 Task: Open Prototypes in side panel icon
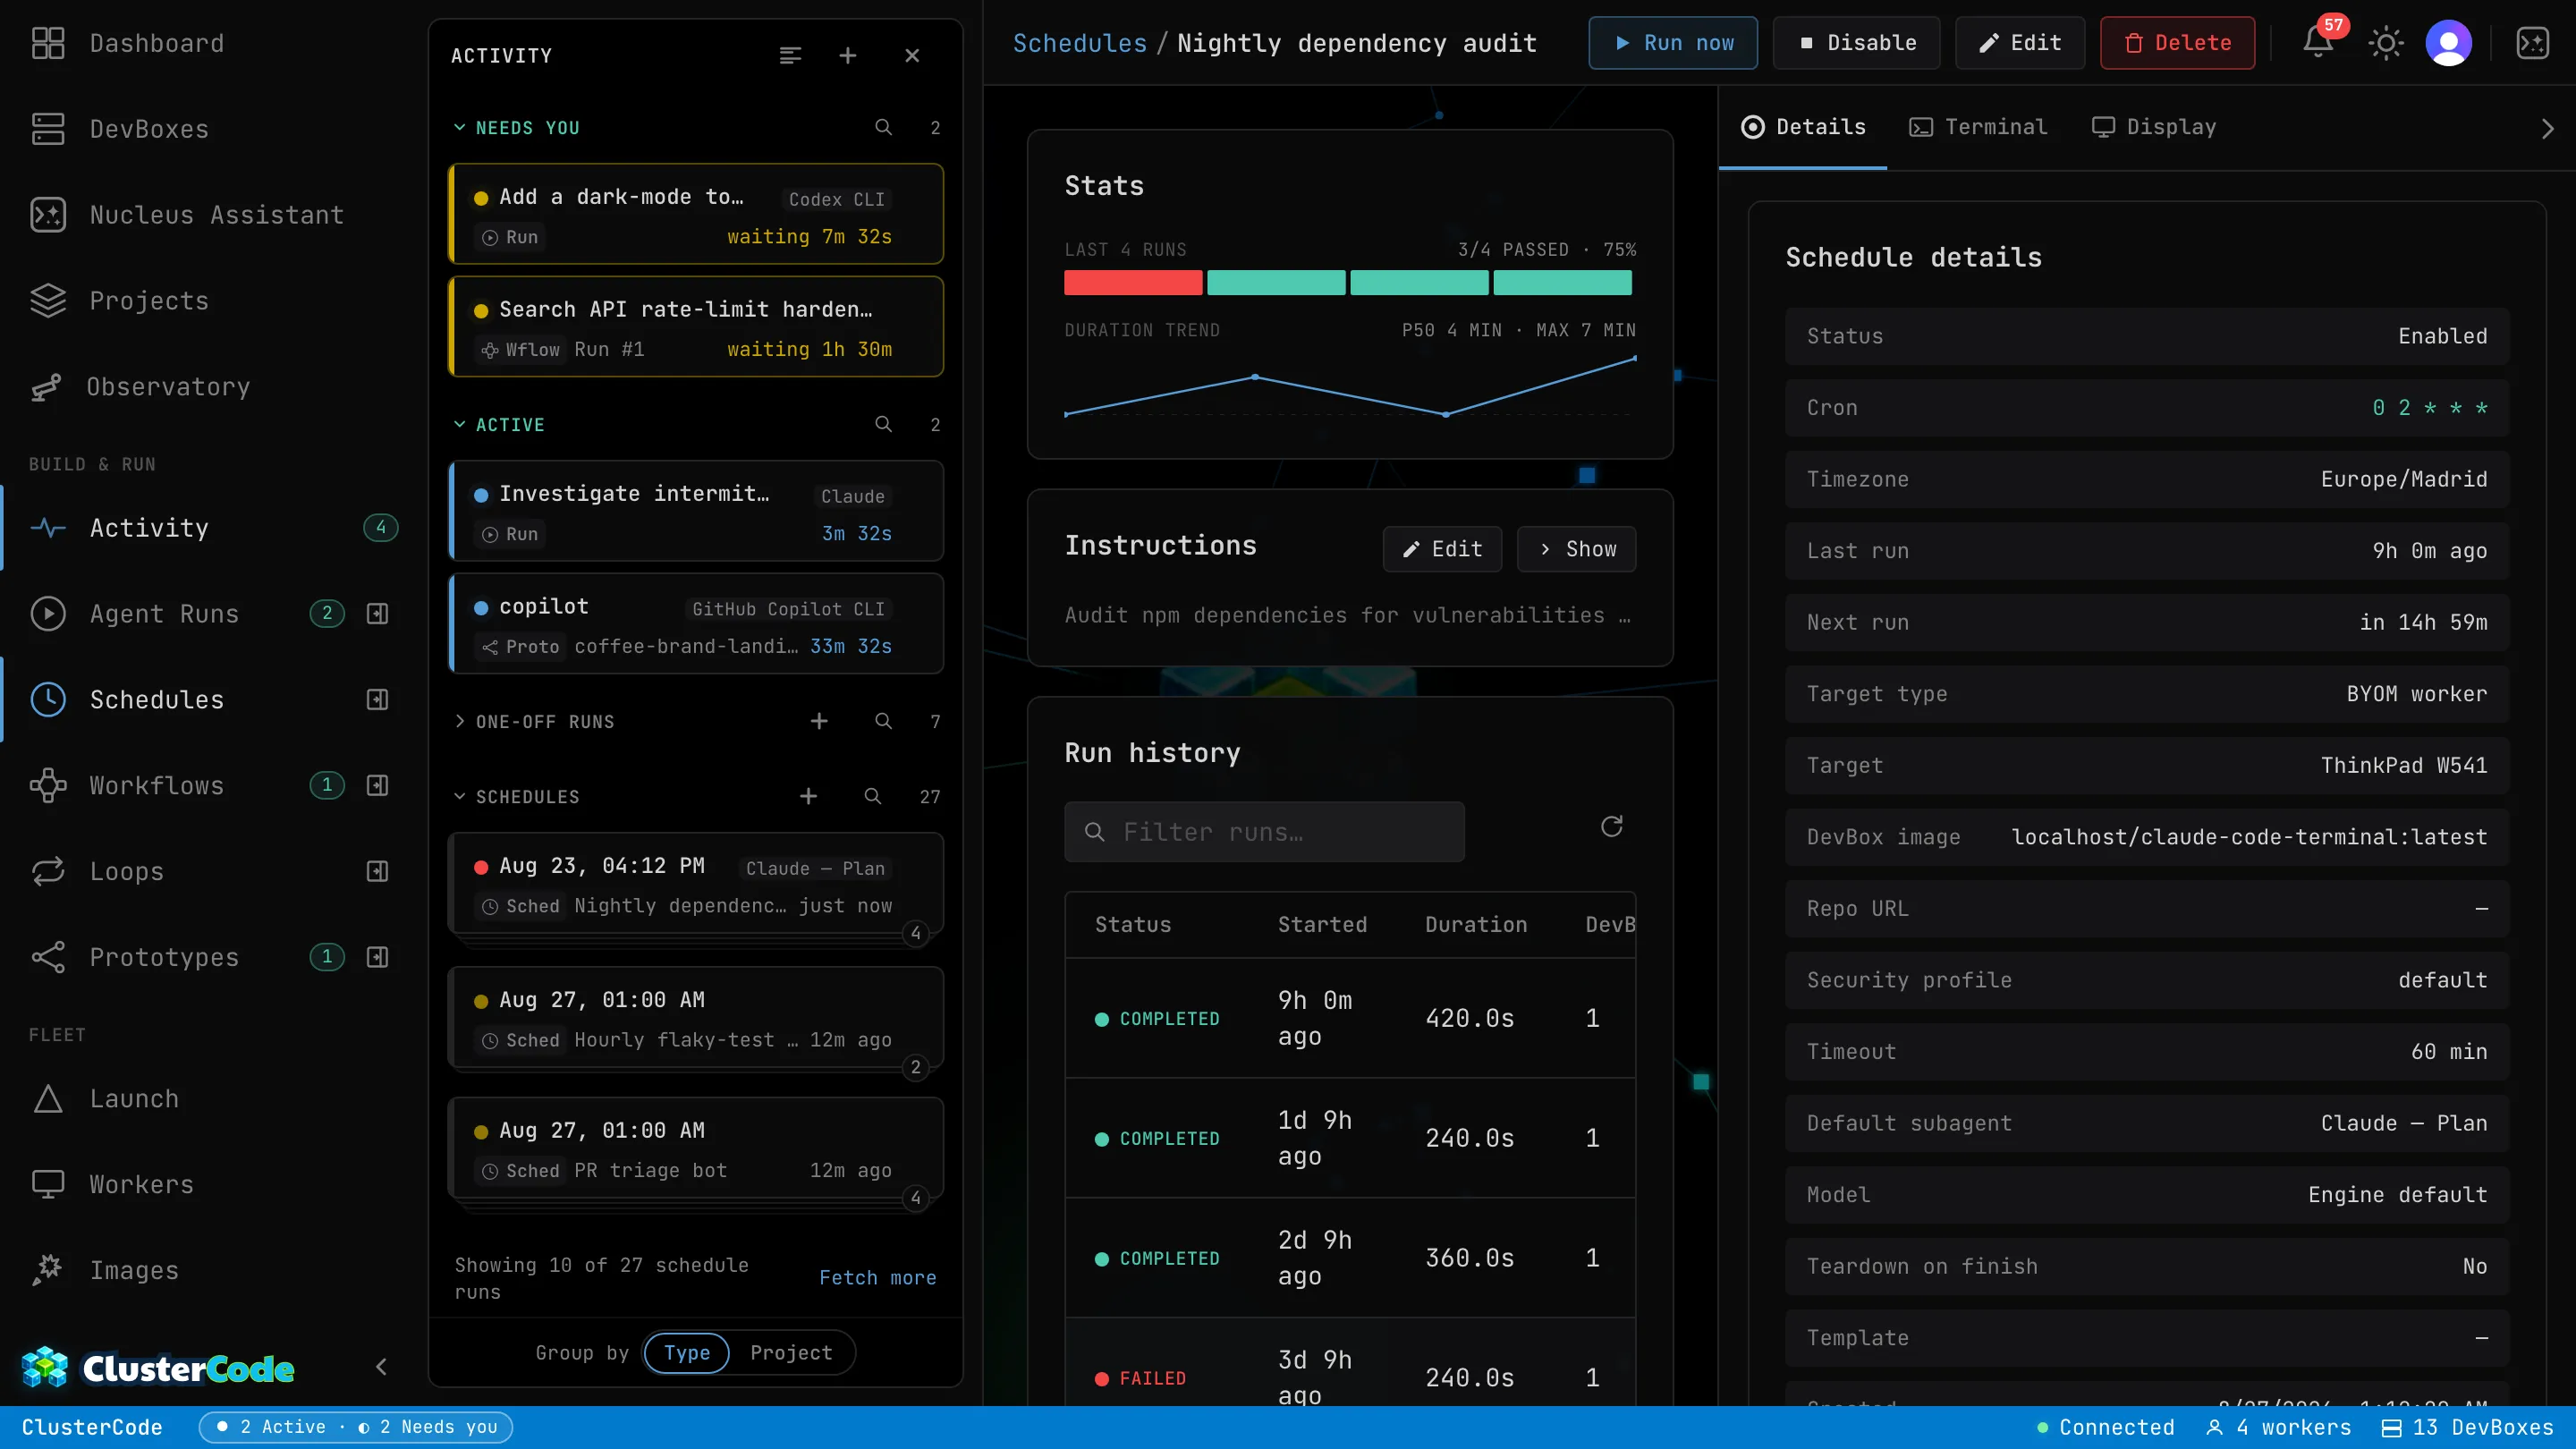click(x=377, y=957)
